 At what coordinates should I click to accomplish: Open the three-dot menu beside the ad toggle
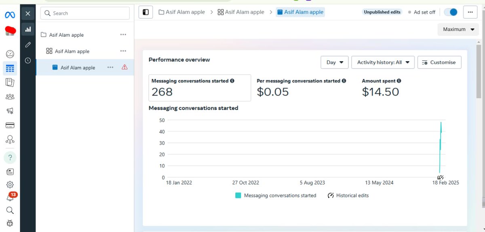coord(470,12)
